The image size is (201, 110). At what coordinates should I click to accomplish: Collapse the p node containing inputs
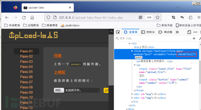click(135, 65)
